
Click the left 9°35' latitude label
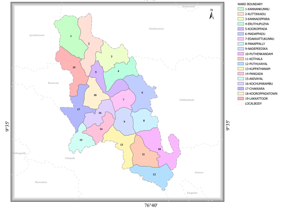(7, 126)
